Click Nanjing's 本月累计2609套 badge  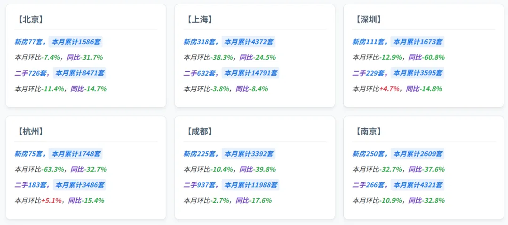417,154
